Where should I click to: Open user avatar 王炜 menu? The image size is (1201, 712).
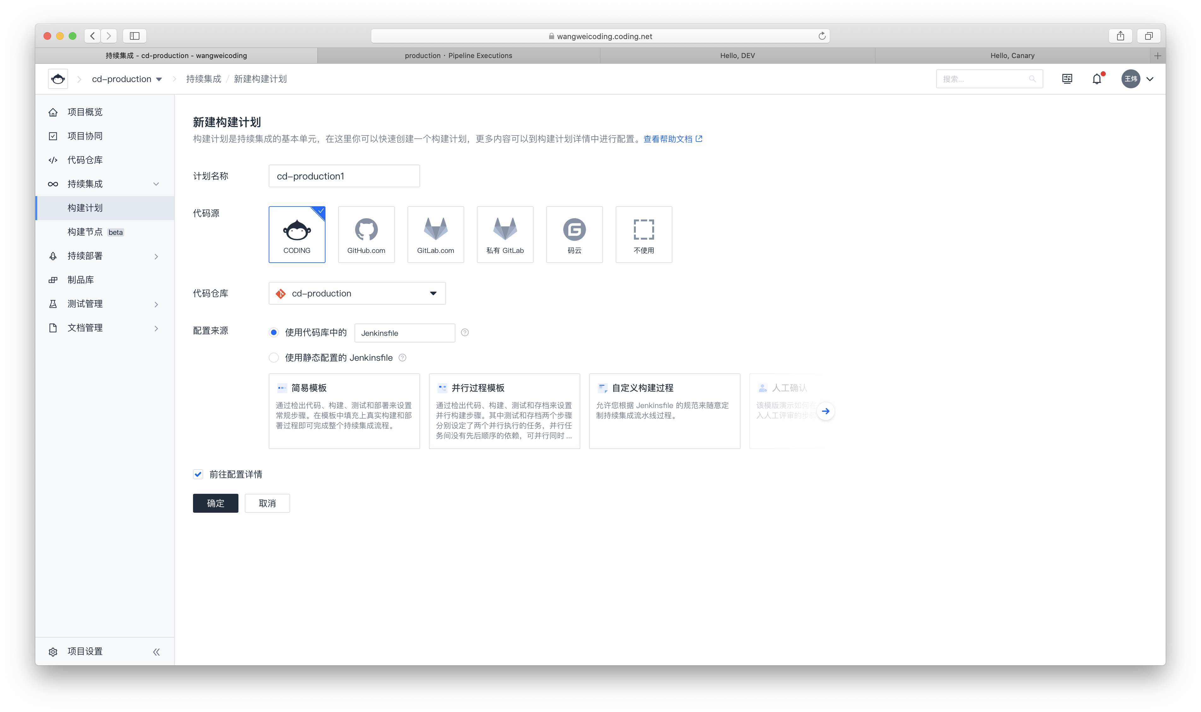pos(1130,79)
